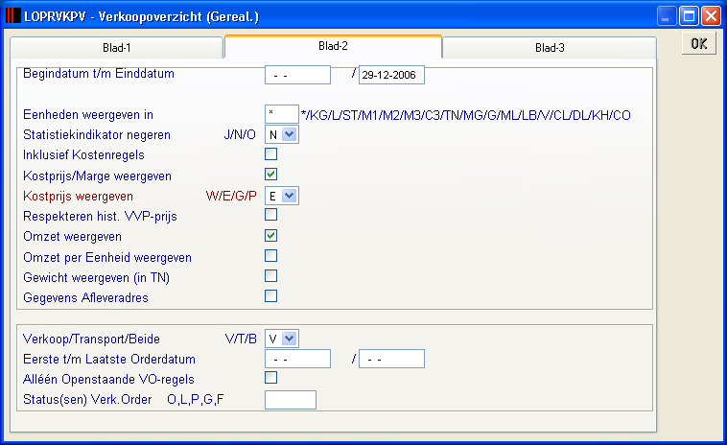Image resolution: width=727 pixels, height=445 pixels.
Task: Enable Inklusief Kostenregels checkbox
Action: [270, 153]
